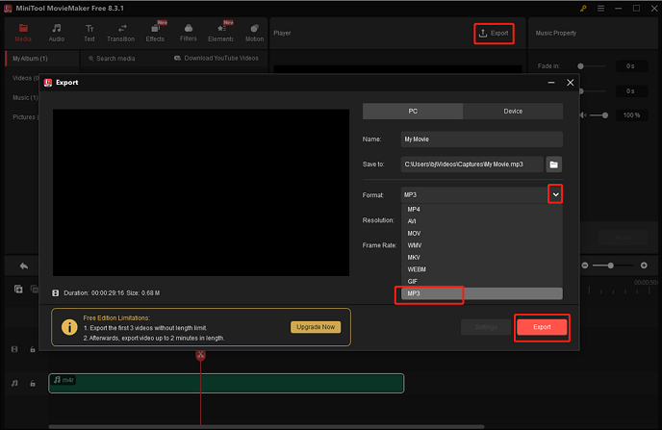Click the volume 100 % value box

click(631, 115)
